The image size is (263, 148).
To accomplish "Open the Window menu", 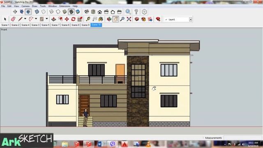I will (x=53, y=6).
